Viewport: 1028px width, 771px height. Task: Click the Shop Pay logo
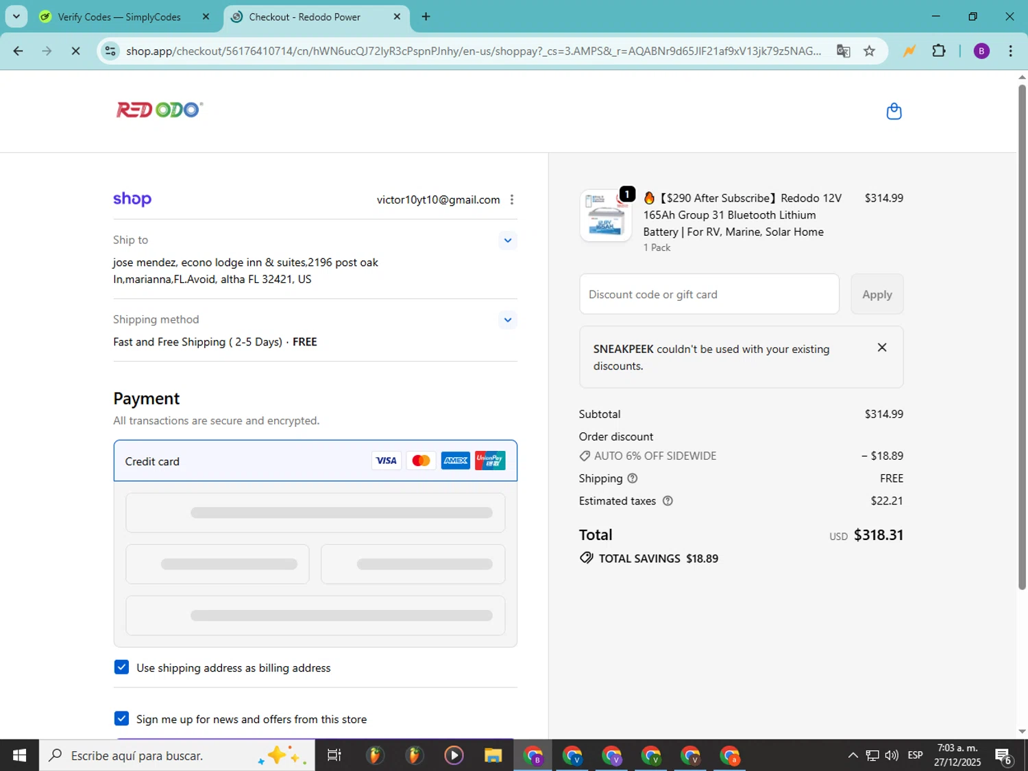coord(132,199)
